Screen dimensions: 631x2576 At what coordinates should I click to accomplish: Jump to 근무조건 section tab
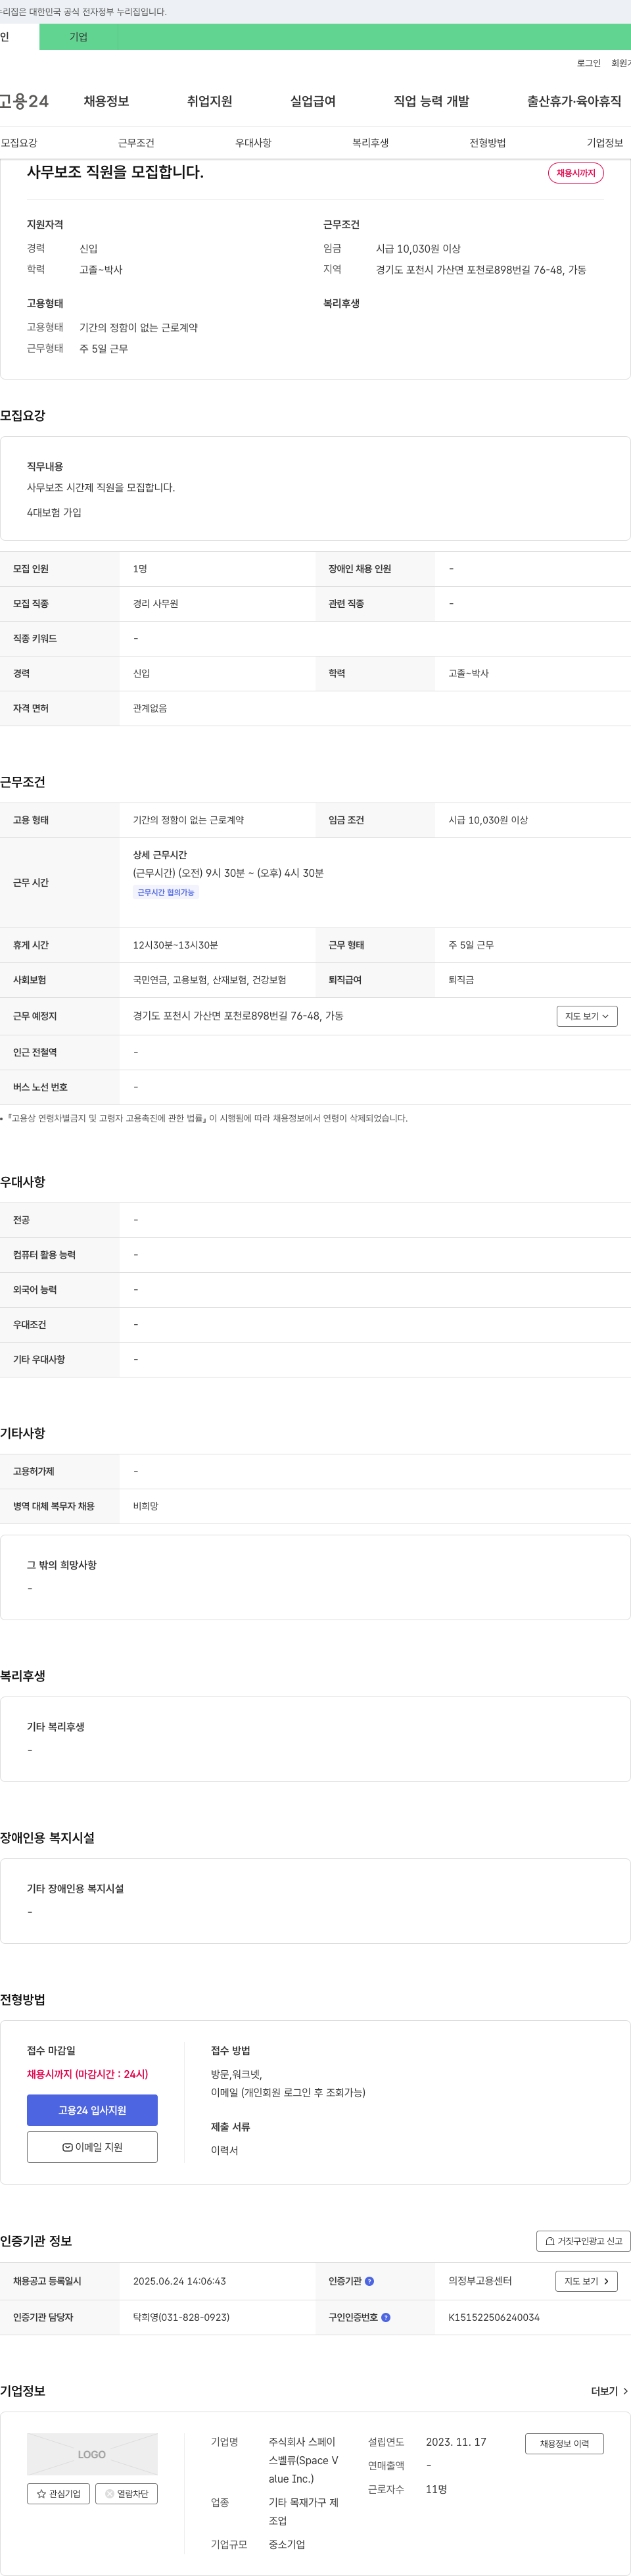coord(136,143)
